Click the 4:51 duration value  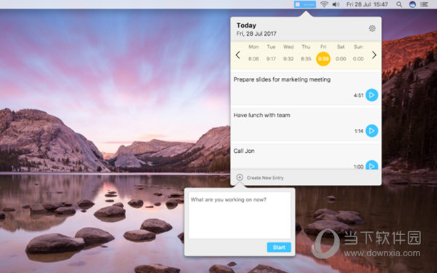tap(358, 95)
